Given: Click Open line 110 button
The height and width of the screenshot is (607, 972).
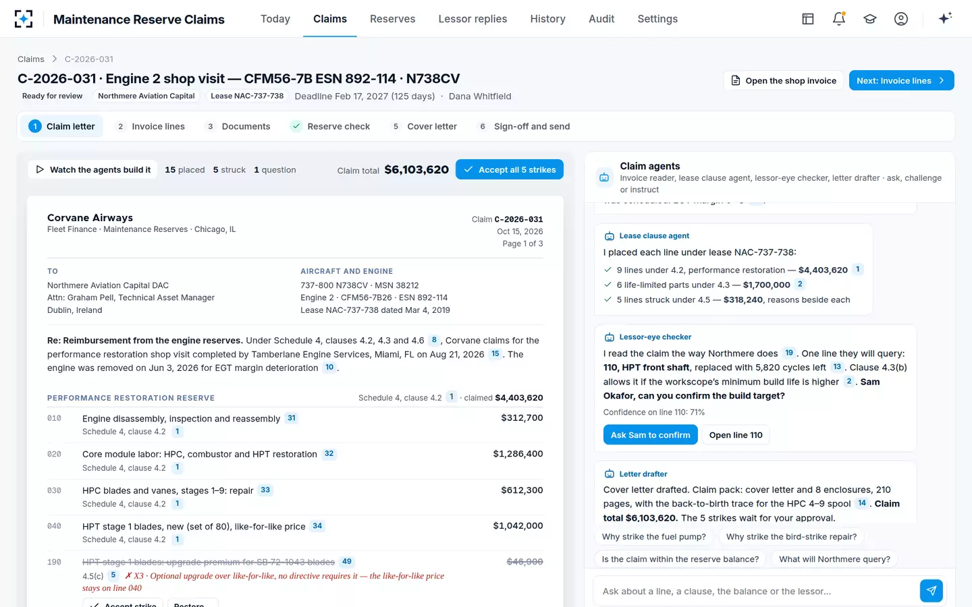Looking at the screenshot, I should coord(736,435).
